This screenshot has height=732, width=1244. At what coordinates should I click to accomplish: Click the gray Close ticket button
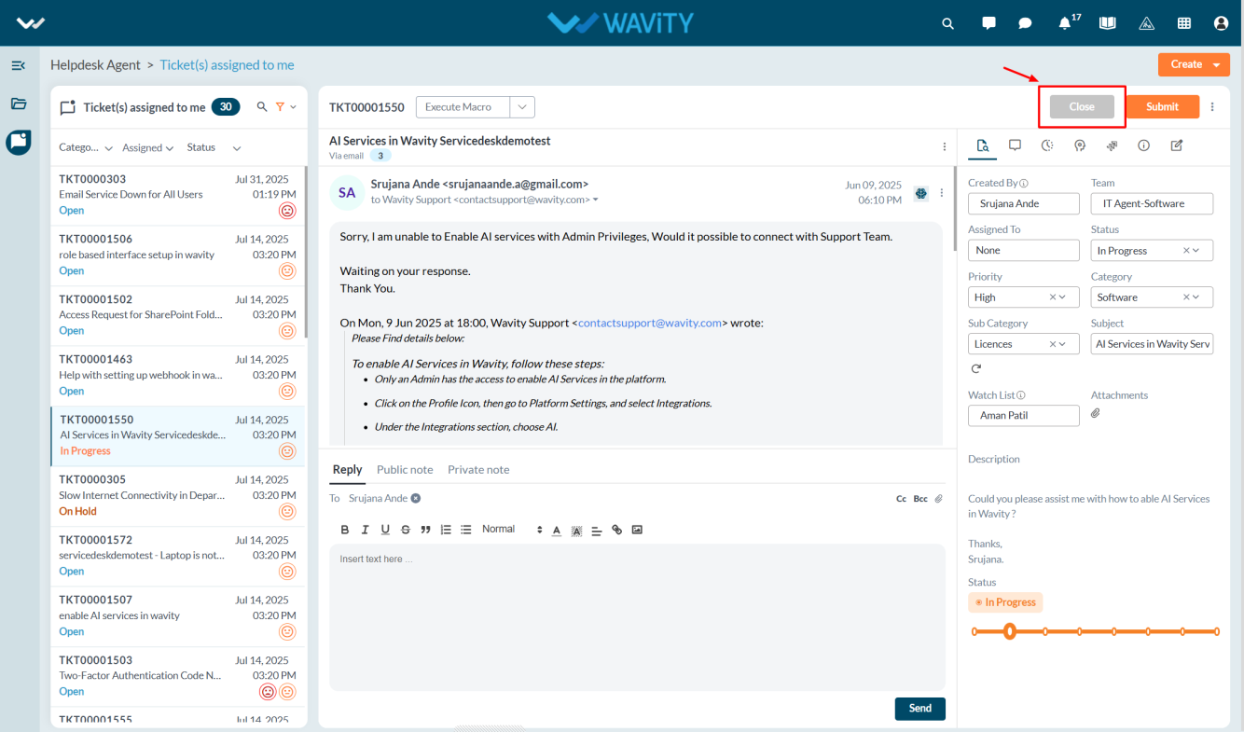point(1082,106)
